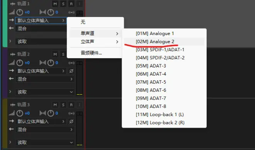This screenshot has height=150, width=255.
Task: Click Track 2 pan knob
Action: click(51, 63)
